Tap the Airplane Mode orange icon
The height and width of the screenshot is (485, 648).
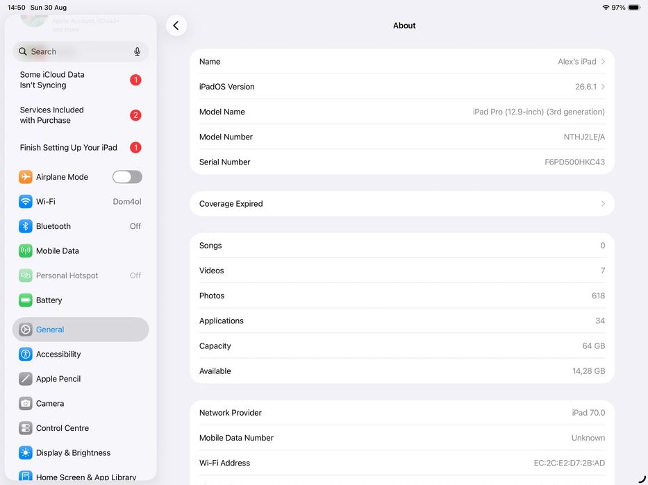click(26, 177)
